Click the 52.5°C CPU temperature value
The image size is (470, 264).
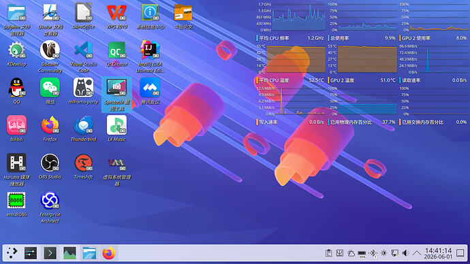tap(316, 80)
